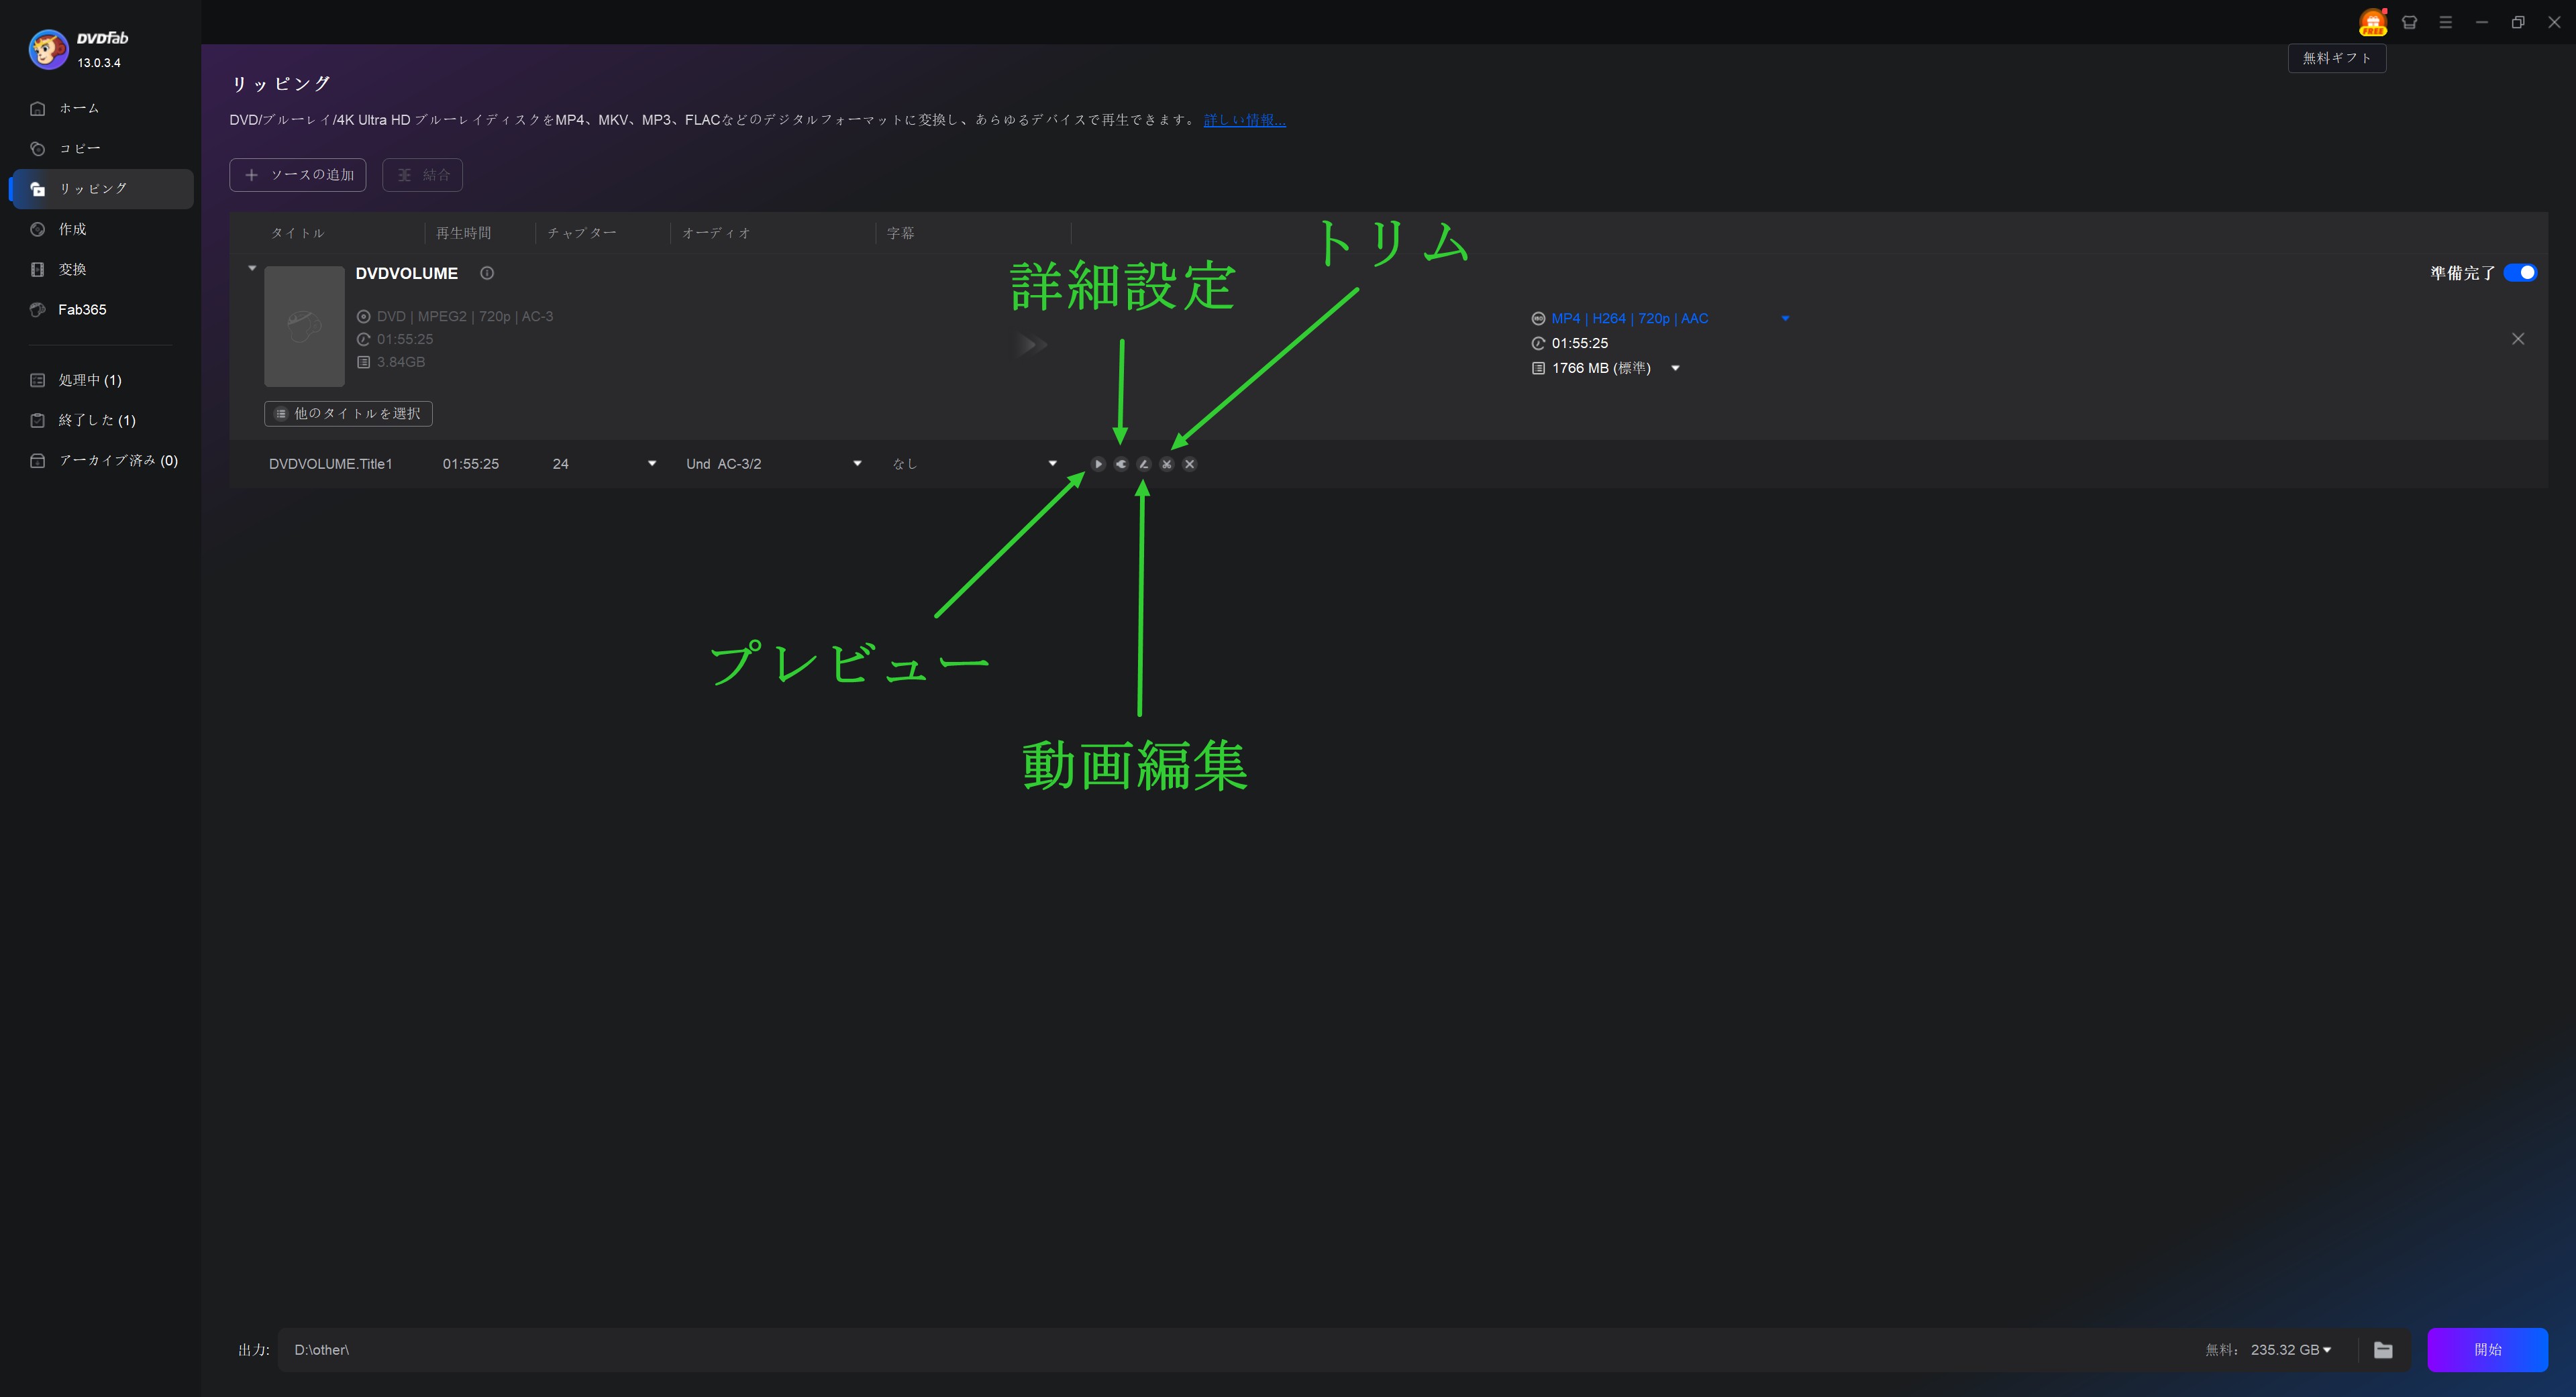Expand the subtitle なし dropdown
2576x1397 pixels.
pyautogui.click(x=1052, y=463)
